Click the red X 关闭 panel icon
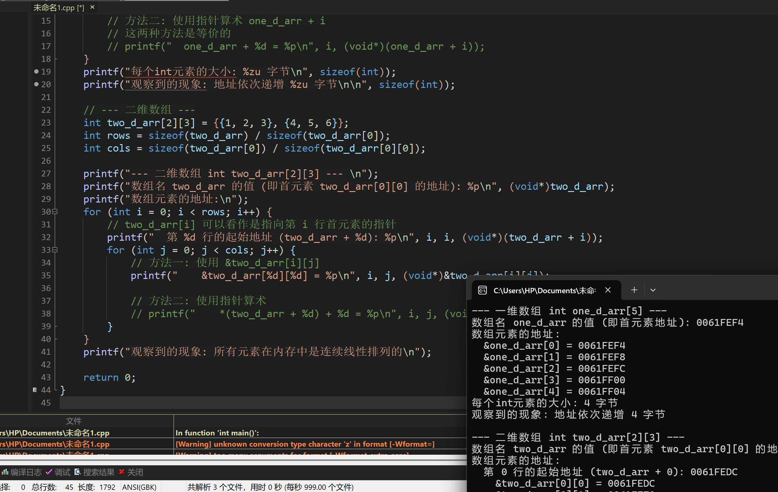Viewport: 778px width, 492px height. click(122, 472)
